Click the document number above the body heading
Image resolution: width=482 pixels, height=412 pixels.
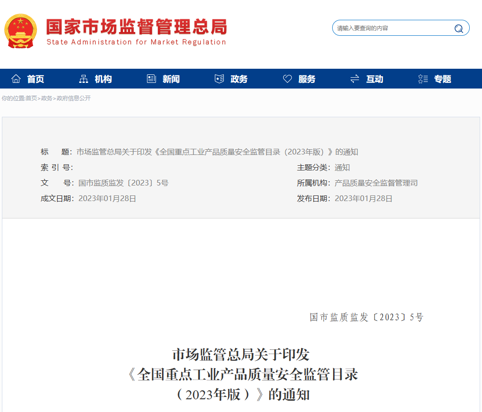click(x=367, y=317)
